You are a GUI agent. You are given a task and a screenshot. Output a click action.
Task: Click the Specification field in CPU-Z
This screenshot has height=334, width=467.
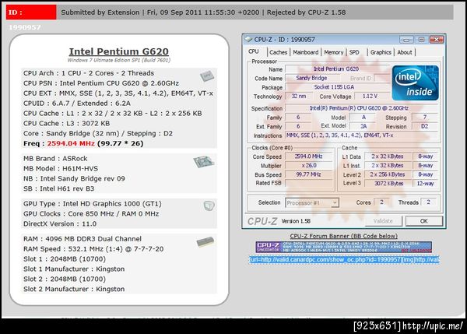point(361,108)
